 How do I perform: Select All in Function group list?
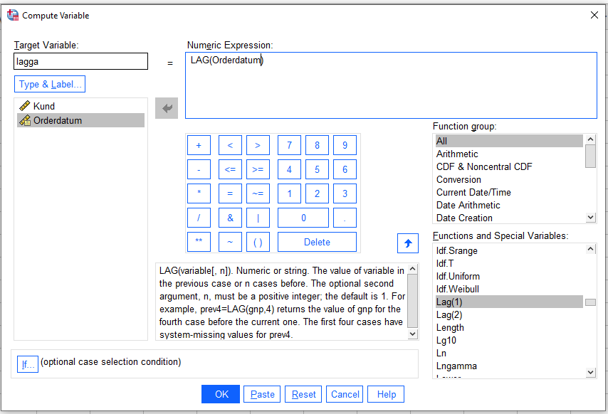[x=509, y=141]
